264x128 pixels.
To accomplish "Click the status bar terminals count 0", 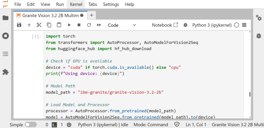I will (47, 125).
